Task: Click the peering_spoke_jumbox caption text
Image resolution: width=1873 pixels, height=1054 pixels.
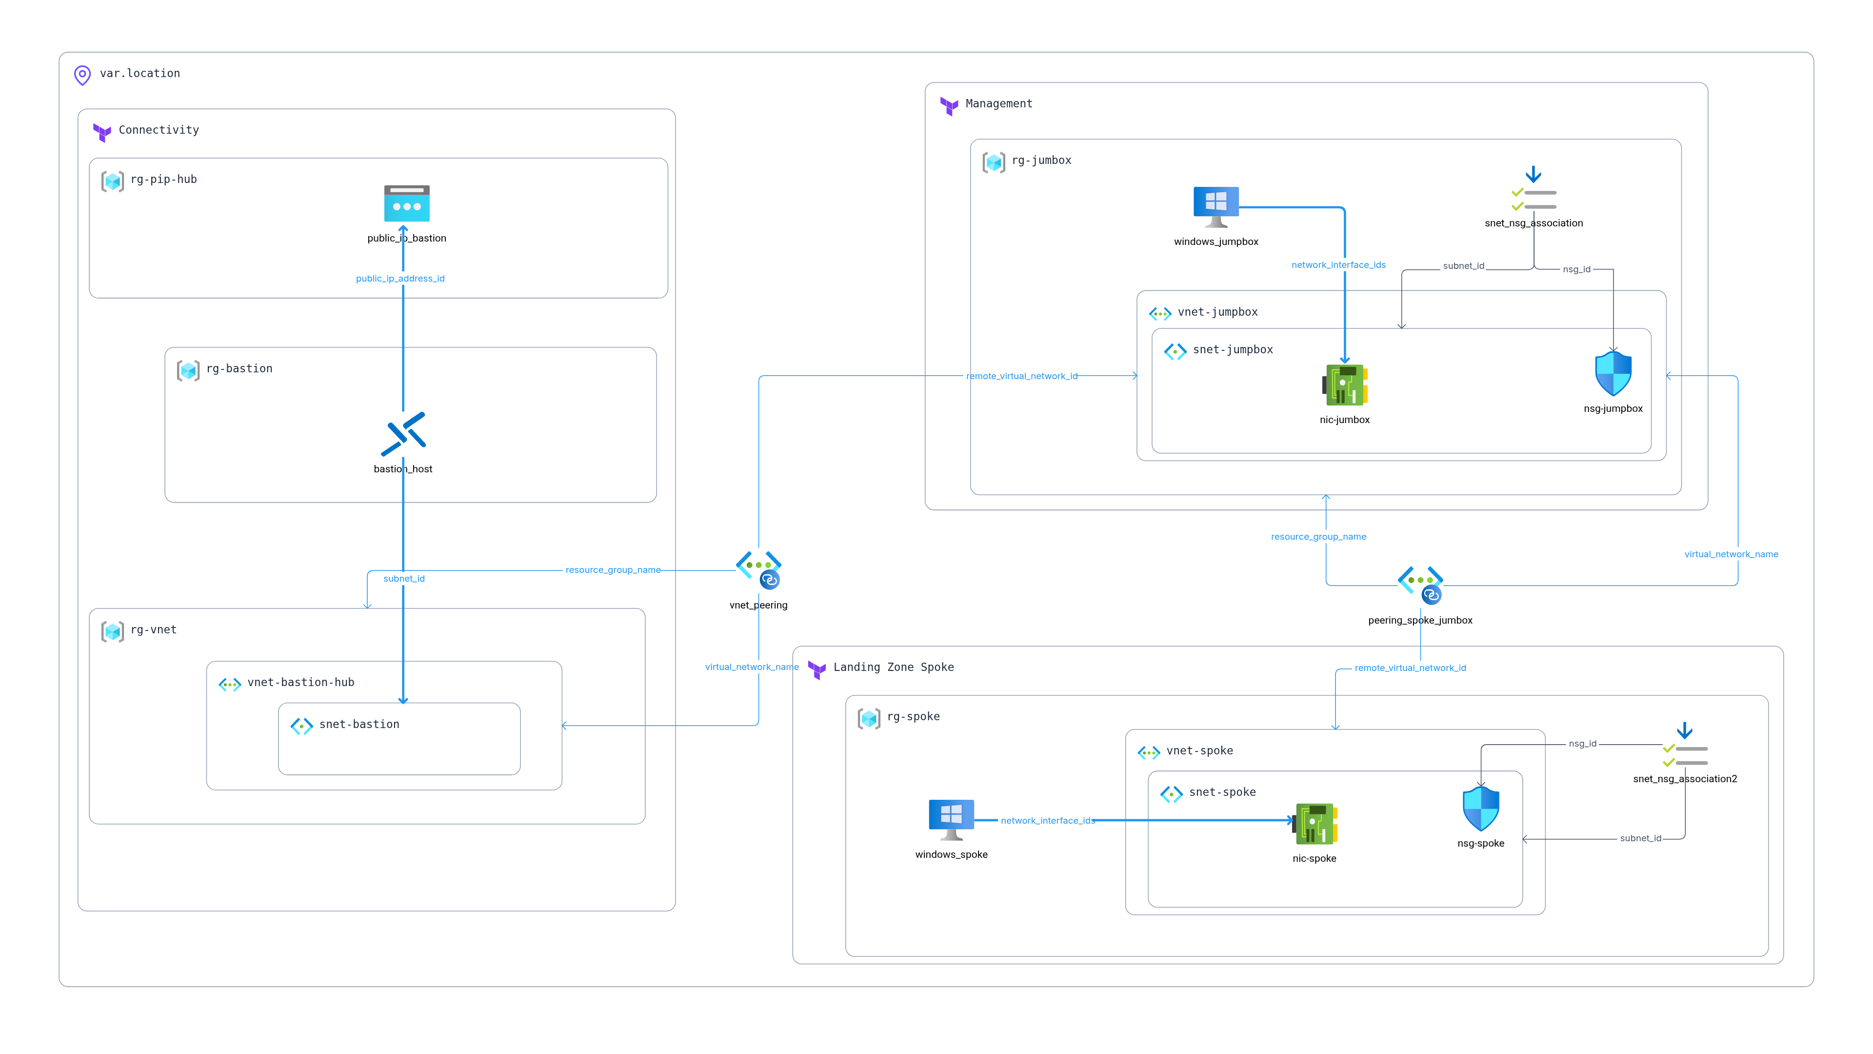Action: click(x=1420, y=621)
